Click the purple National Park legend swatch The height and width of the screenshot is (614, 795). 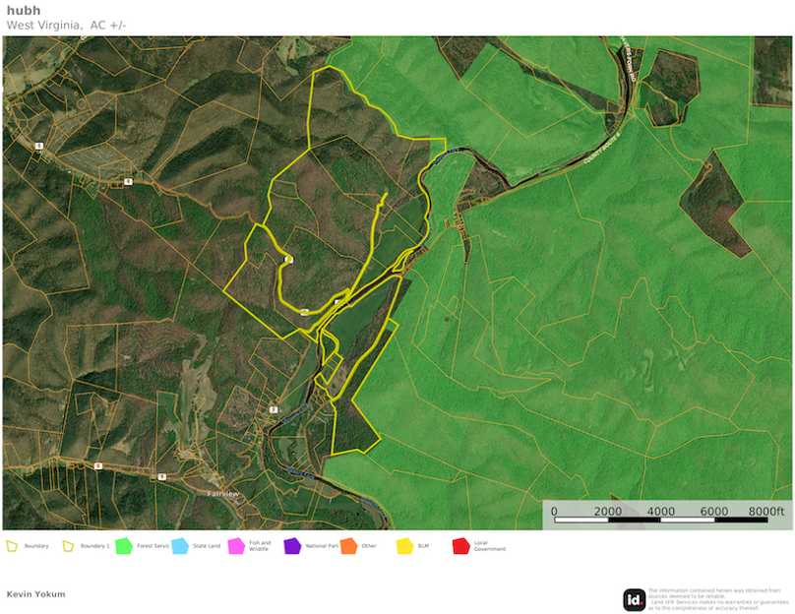pos(292,545)
